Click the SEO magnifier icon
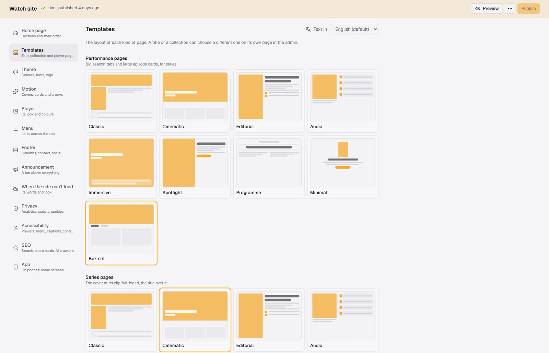Screen dimensions: 549x353 15,248
